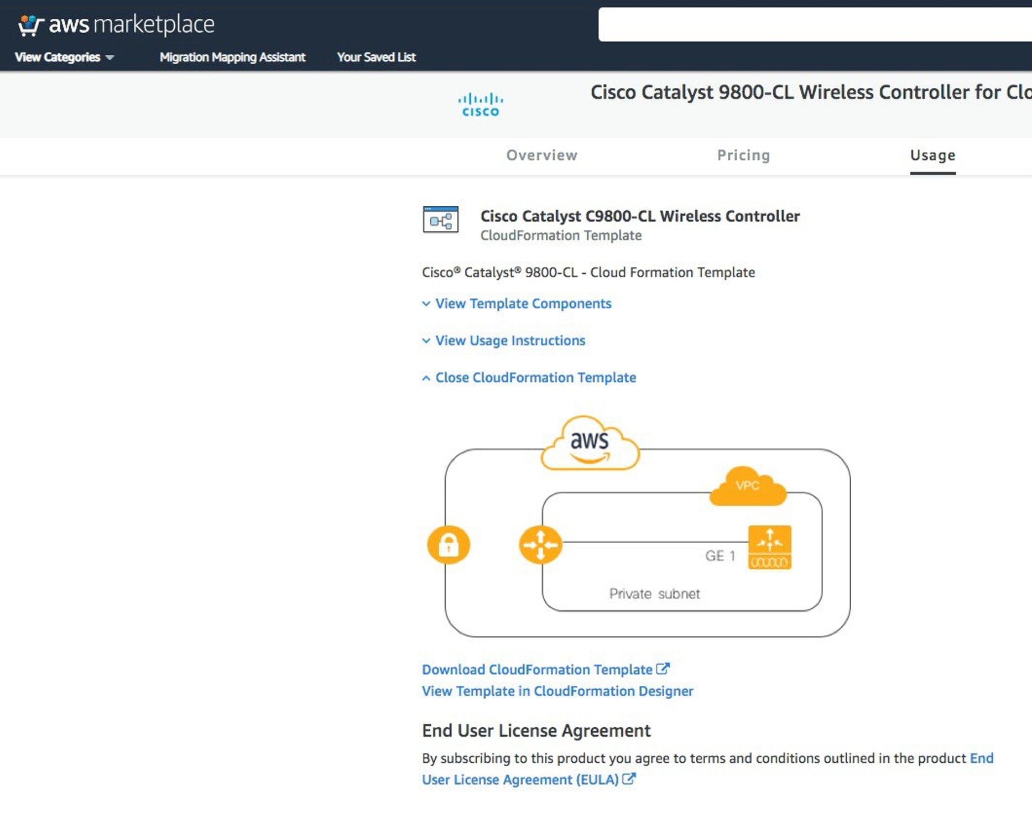Select the Usage tab
The image size is (1032, 822).
click(933, 155)
